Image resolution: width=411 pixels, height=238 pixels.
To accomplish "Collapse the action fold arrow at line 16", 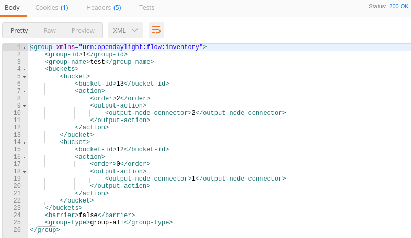I will click(x=25, y=157).
